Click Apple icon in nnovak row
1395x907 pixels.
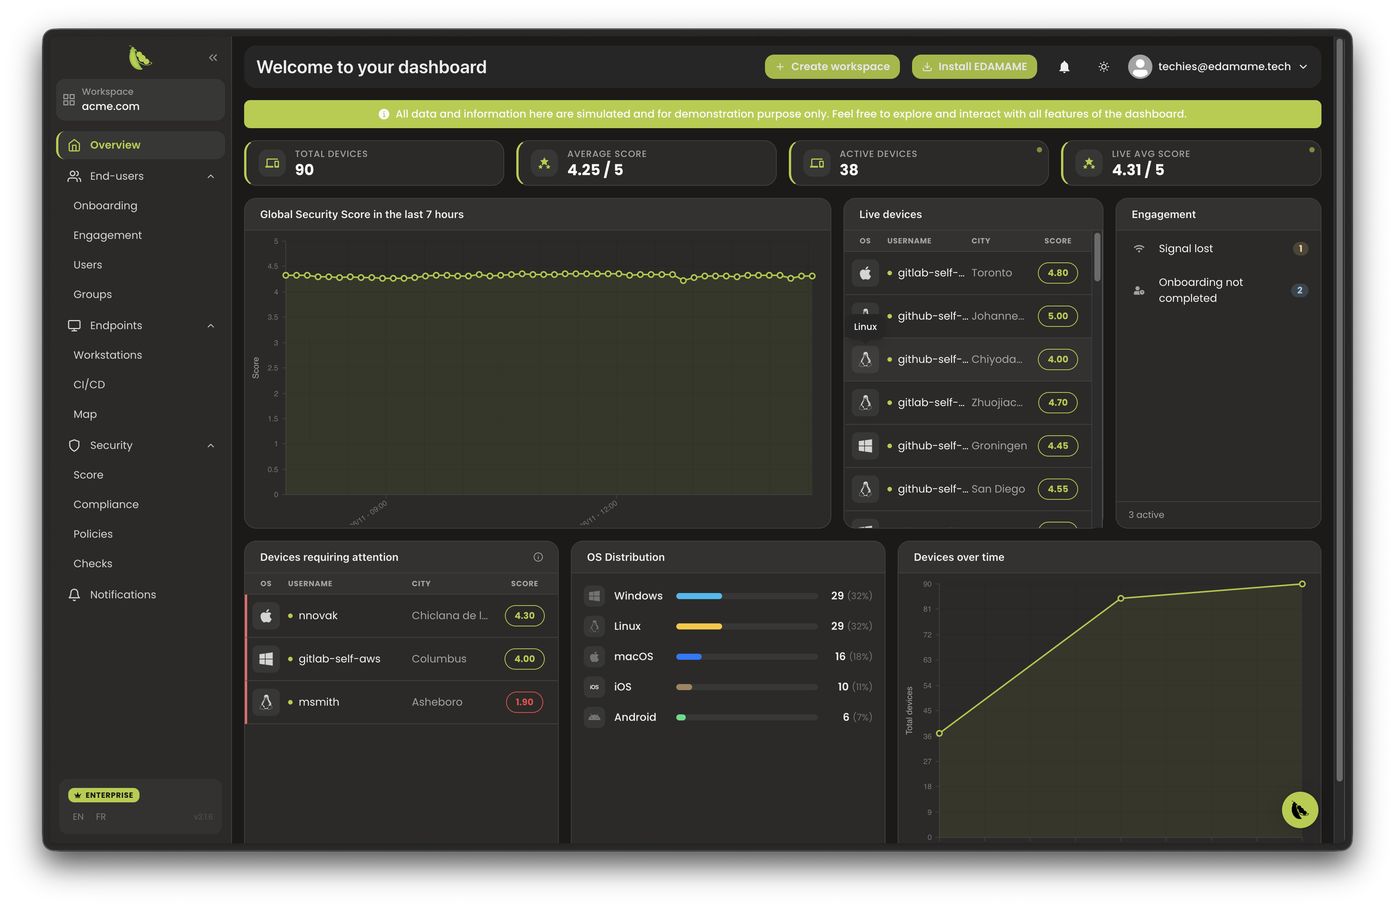(266, 616)
